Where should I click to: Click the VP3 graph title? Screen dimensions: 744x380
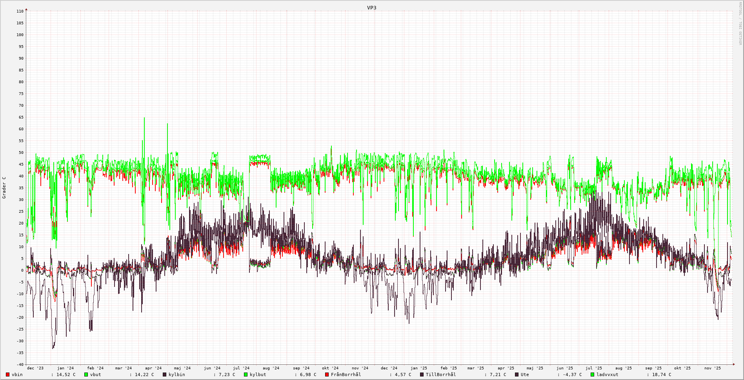pos(371,7)
